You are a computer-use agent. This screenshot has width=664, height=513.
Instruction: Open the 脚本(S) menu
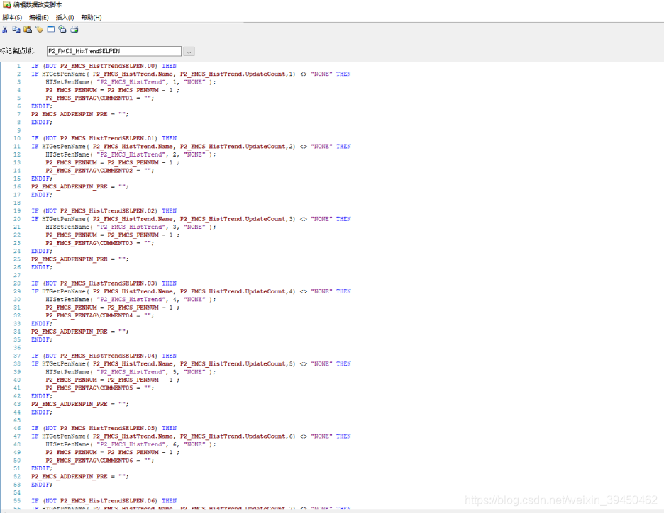coord(12,17)
